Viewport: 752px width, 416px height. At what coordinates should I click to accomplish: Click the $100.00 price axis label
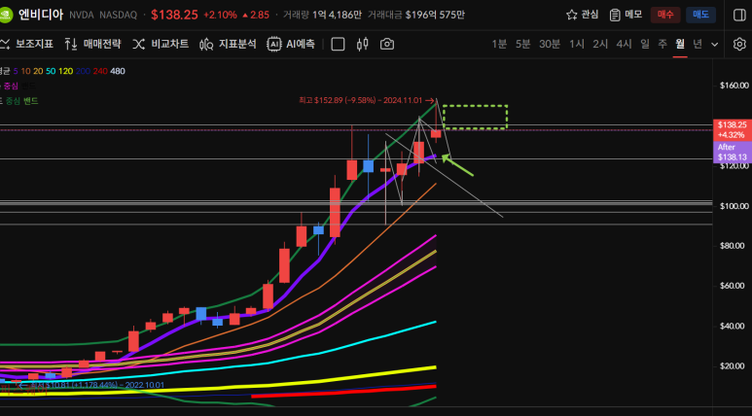734,206
